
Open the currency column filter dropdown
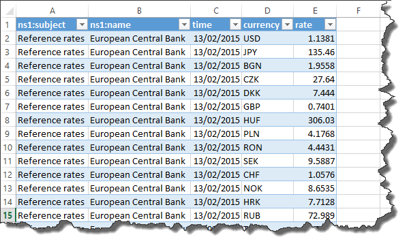coord(287,25)
